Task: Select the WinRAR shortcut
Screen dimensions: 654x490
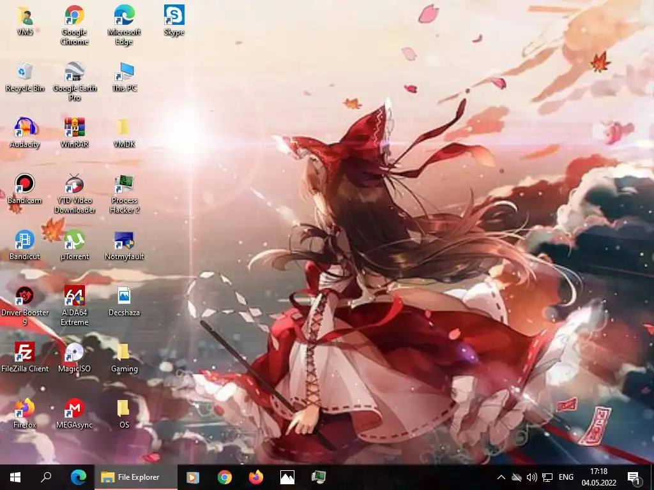Action: point(74,133)
